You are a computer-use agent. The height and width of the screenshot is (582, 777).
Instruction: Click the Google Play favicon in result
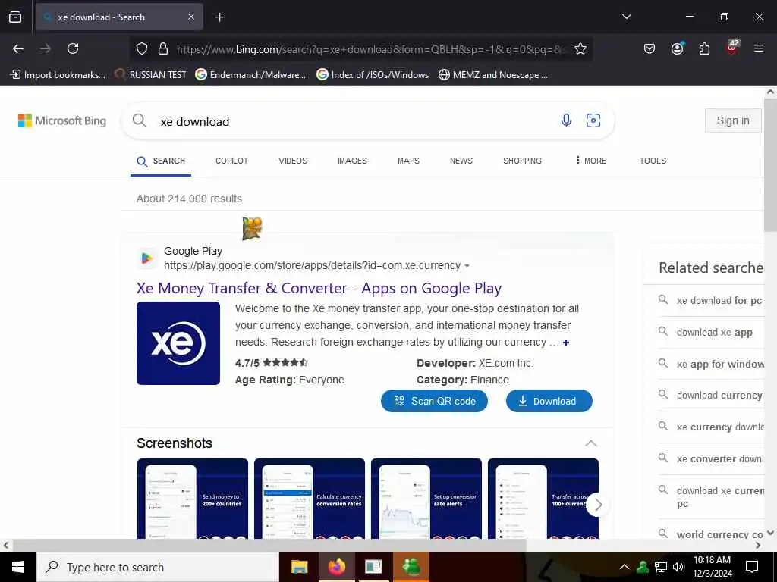click(x=146, y=258)
